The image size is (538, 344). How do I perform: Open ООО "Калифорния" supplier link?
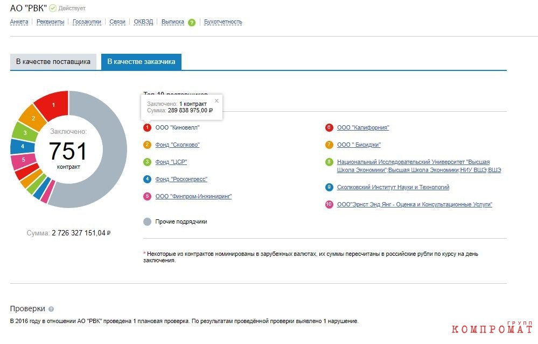pyautogui.click(x=363, y=128)
